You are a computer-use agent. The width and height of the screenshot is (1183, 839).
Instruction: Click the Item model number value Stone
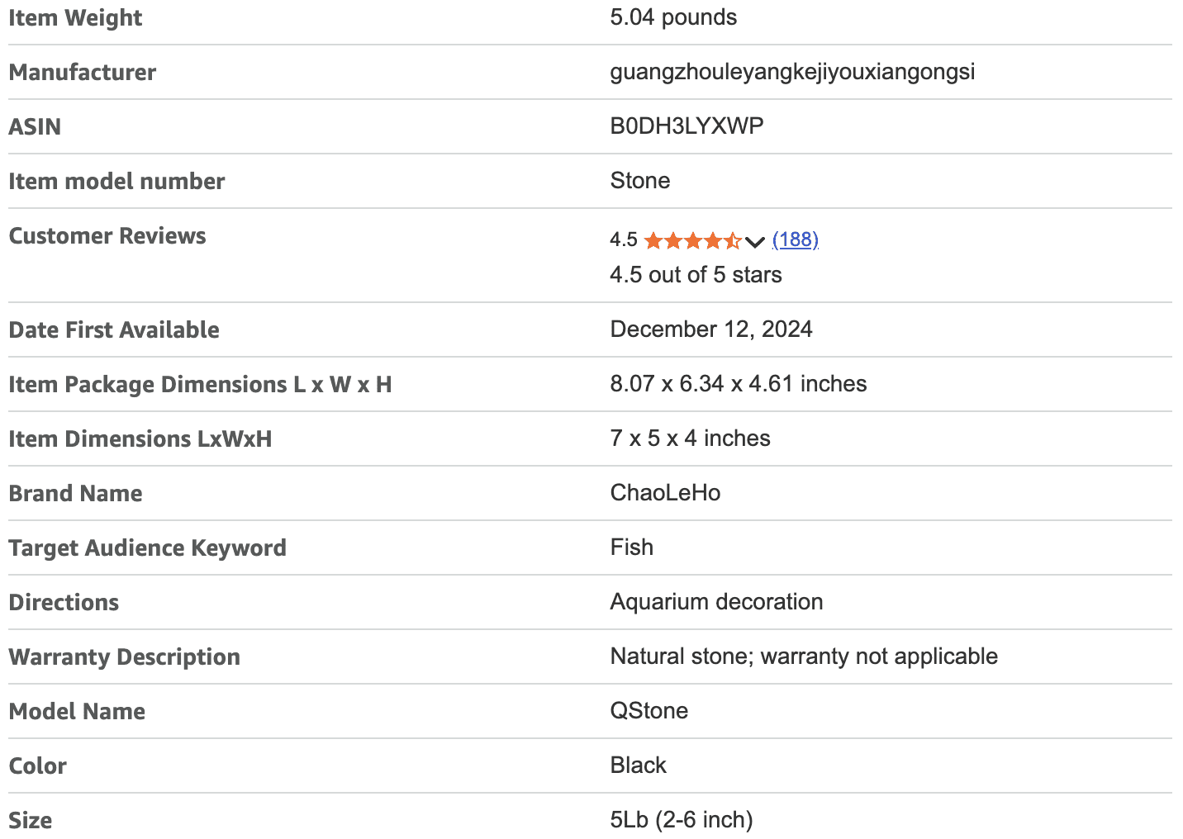pos(640,181)
